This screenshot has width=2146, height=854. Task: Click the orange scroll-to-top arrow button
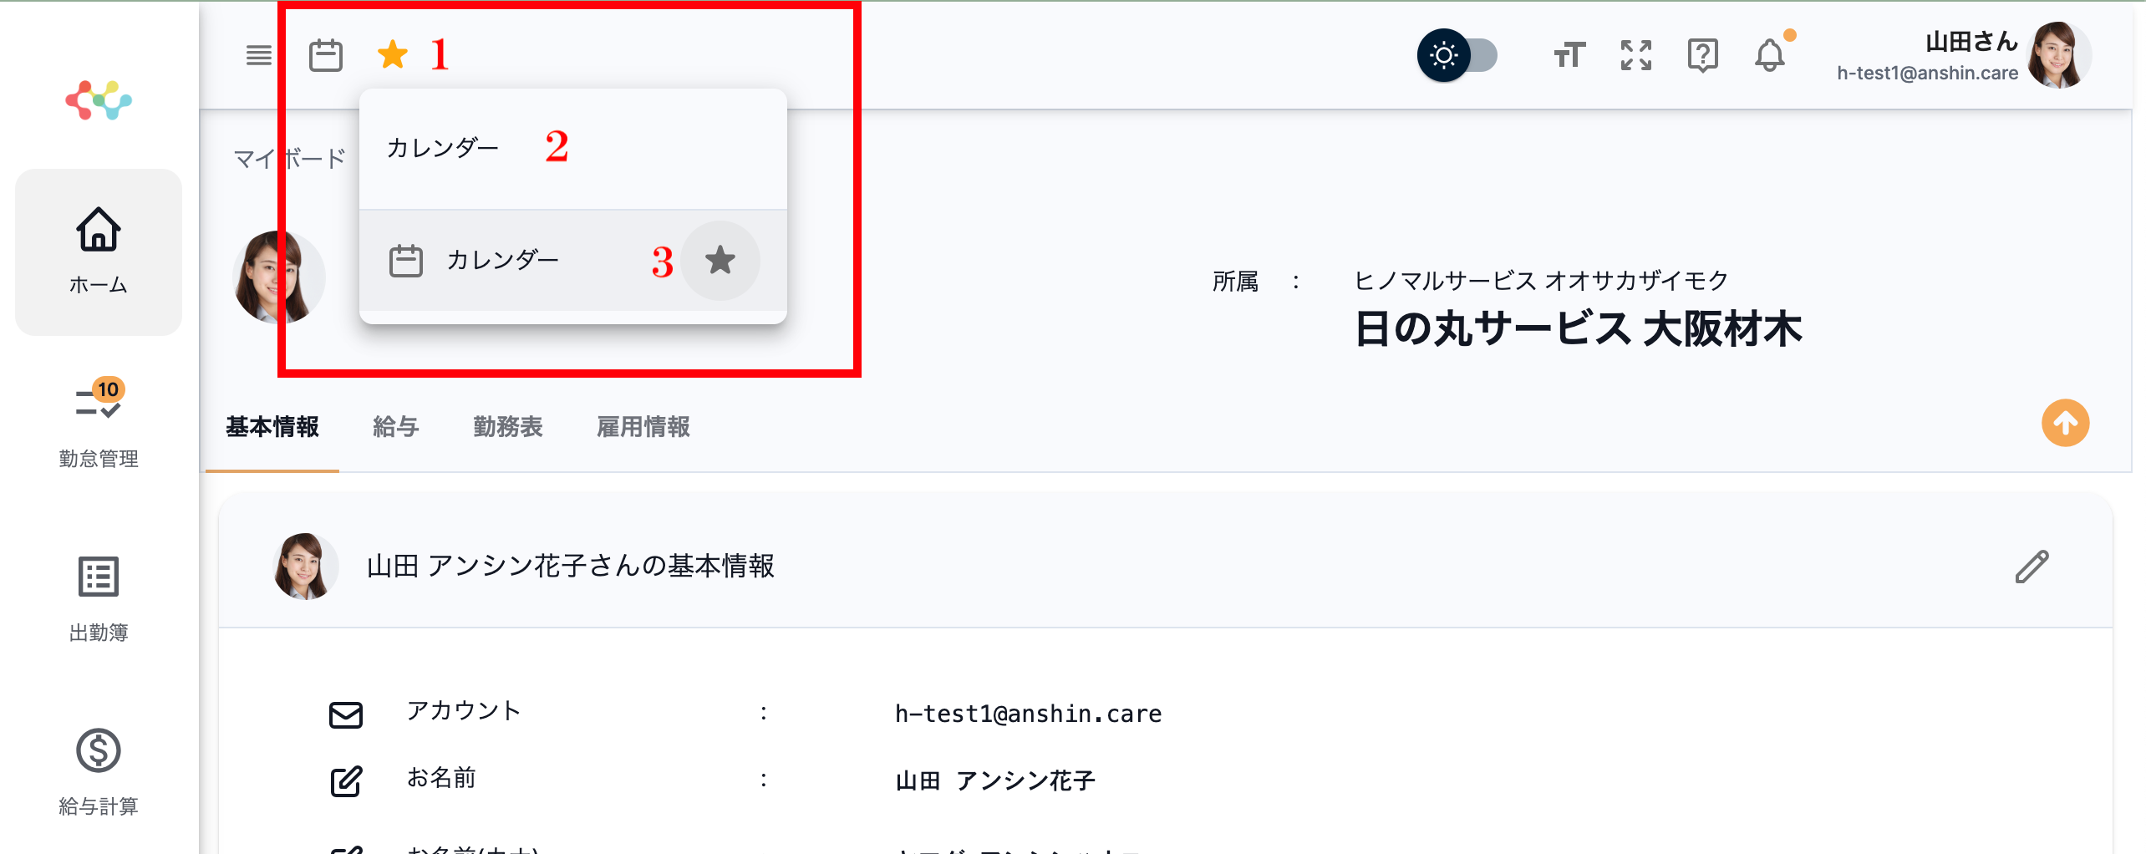pyautogui.click(x=2065, y=423)
